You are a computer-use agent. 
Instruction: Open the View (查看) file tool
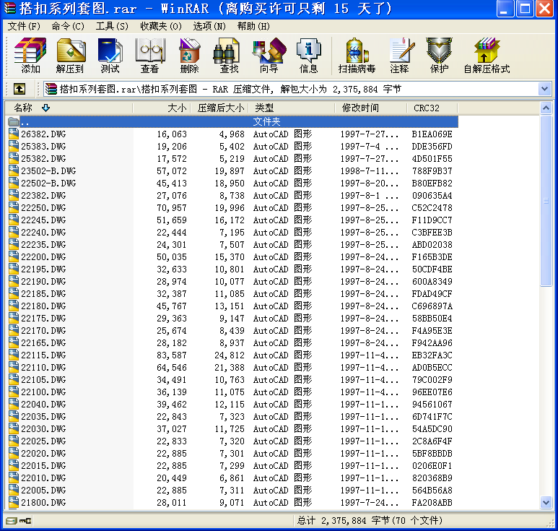150,55
